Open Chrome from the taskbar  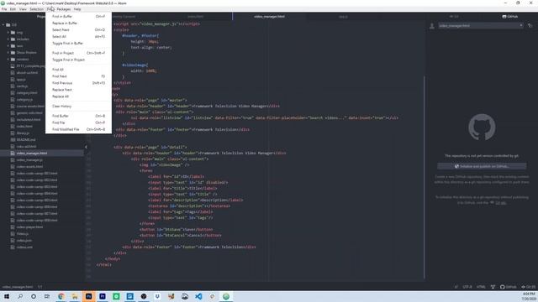pos(61,296)
